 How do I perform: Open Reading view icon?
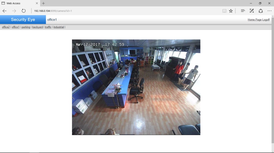[224, 11]
